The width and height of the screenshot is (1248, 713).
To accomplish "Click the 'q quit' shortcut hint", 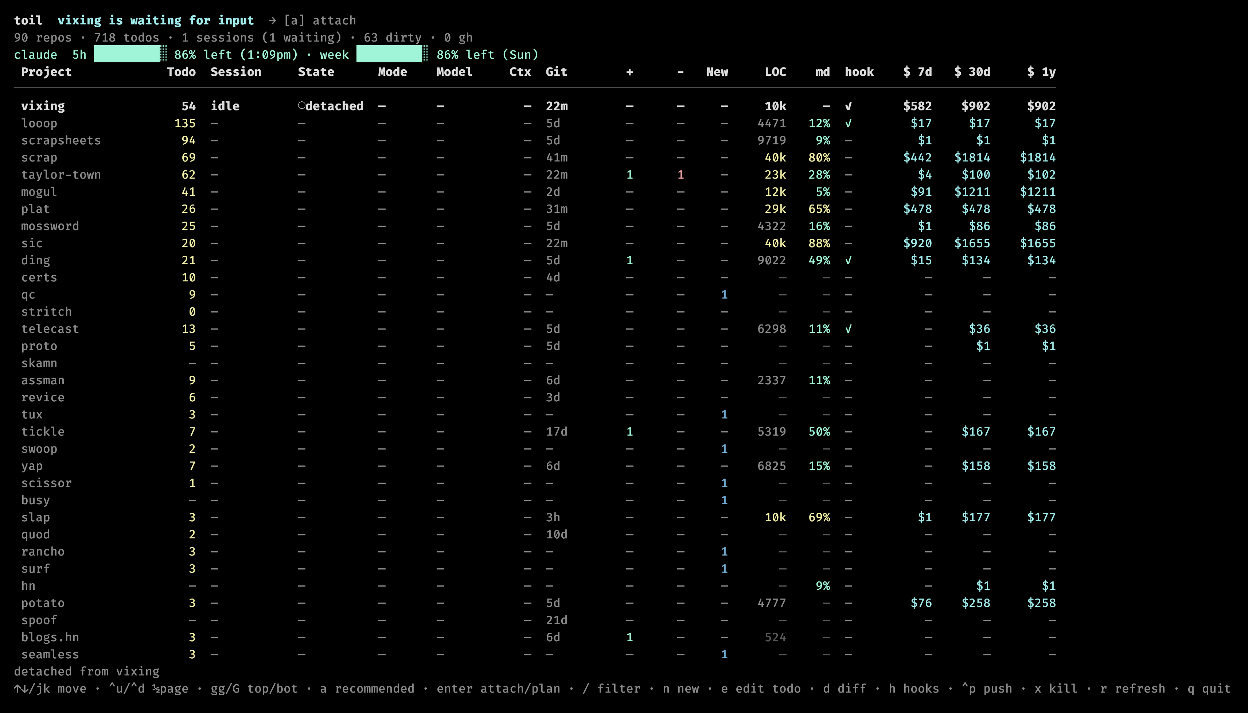I will coord(1209,689).
